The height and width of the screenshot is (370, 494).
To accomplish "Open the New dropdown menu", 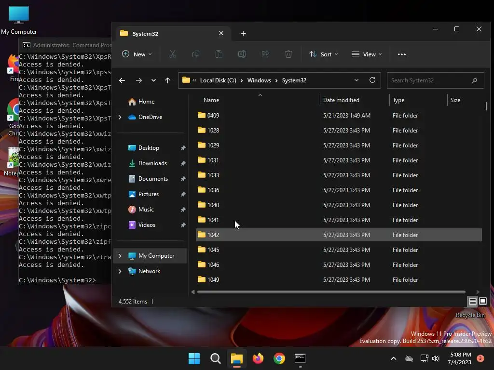I will pos(137,54).
